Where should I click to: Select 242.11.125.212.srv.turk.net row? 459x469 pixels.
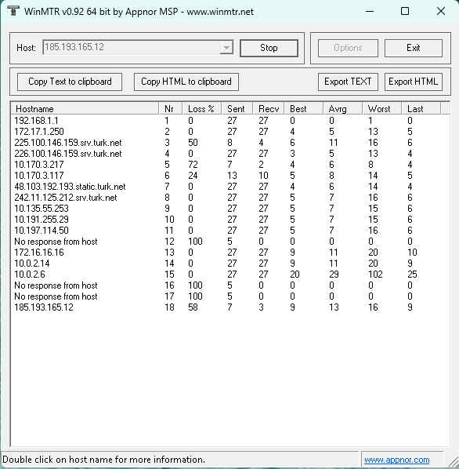pyautogui.click(x=230, y=198)
